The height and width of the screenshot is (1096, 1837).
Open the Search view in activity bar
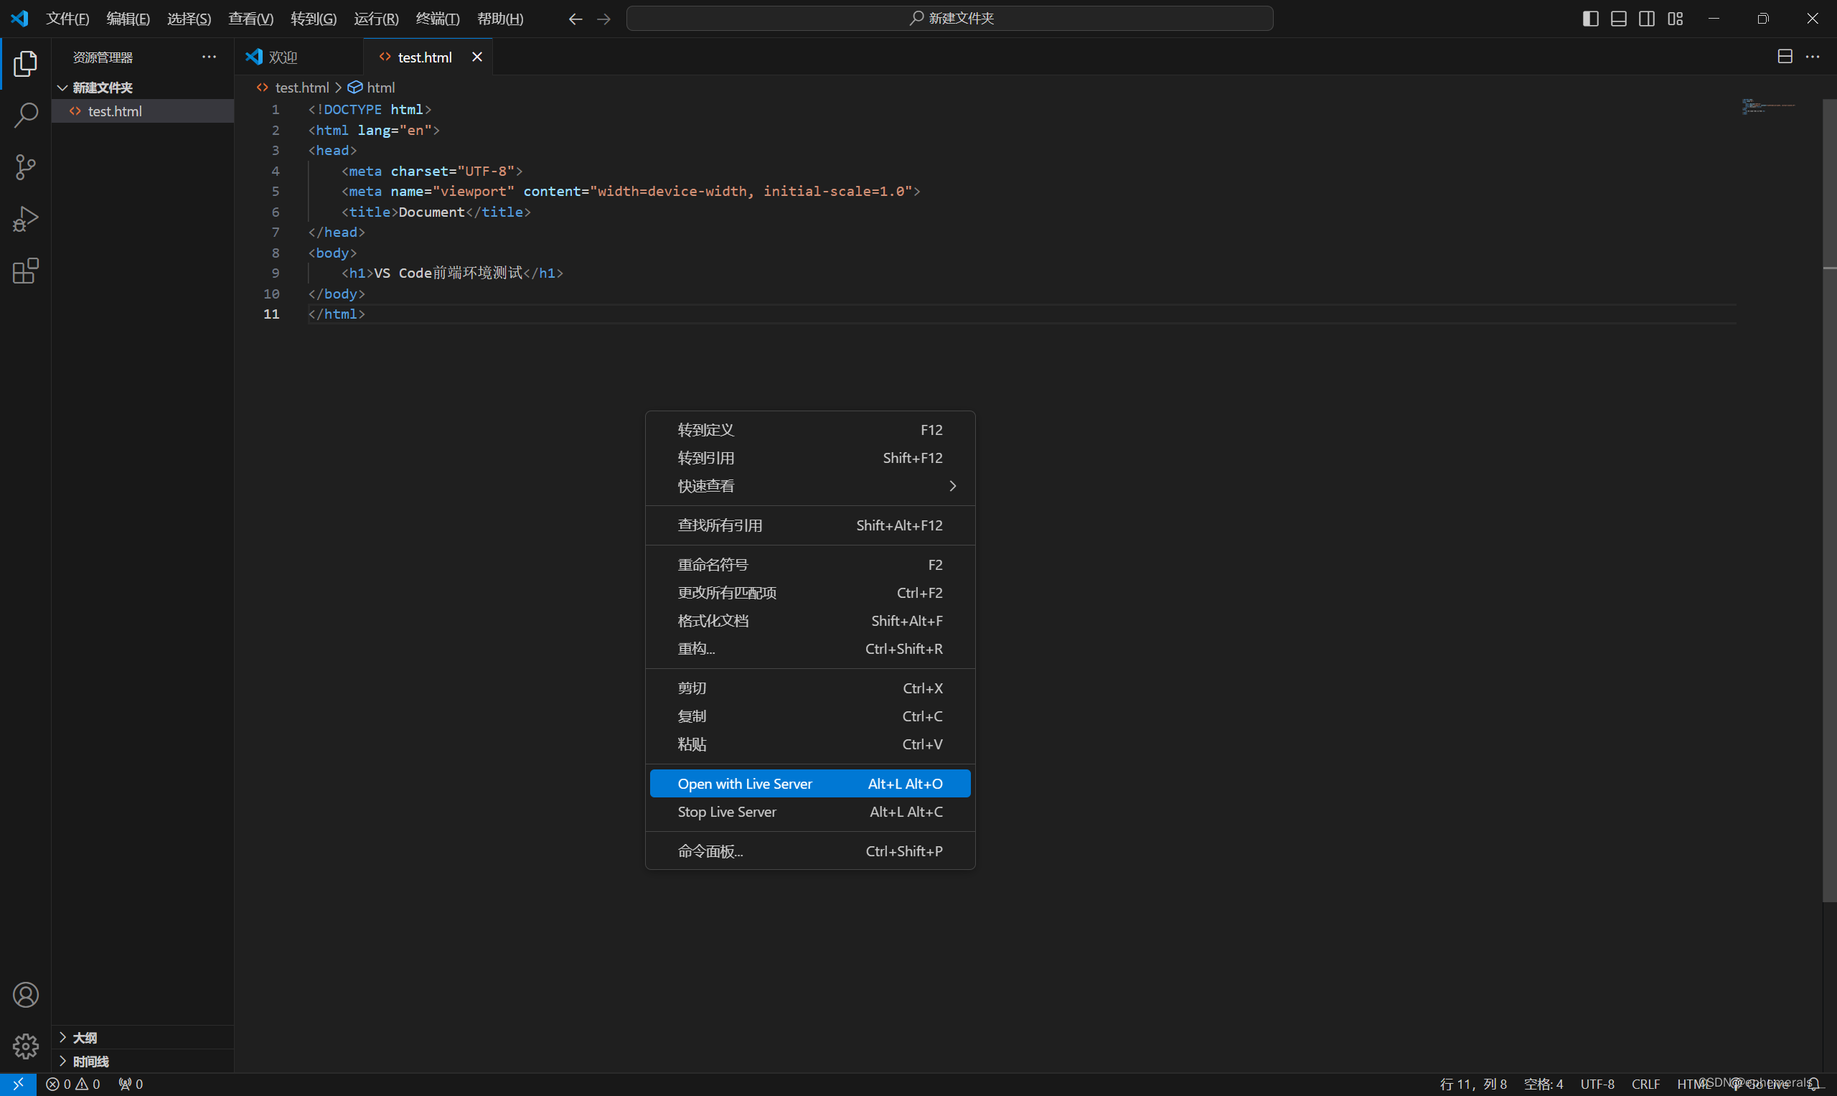click(x=26, y=116)
